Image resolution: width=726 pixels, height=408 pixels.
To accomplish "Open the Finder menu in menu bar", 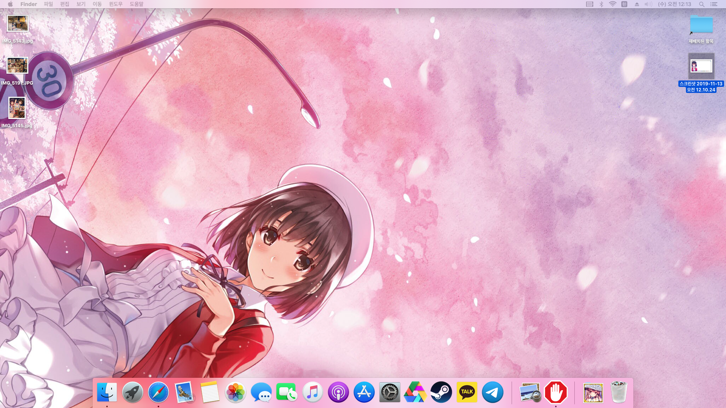I will 29,4.
